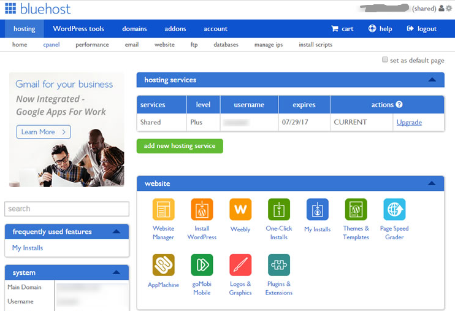Viewport: 455px width, 311px height.
Task: Open the Website Manager icon
Action: pyautogui.click(x=163, y=209)
